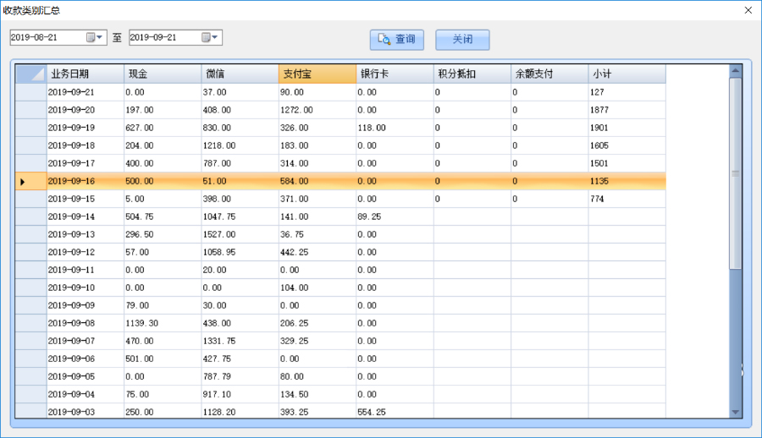This screenshot has width=762, height=438.
Task: Click the 积分抵扣 column header
Action: [x=472, y=74]
